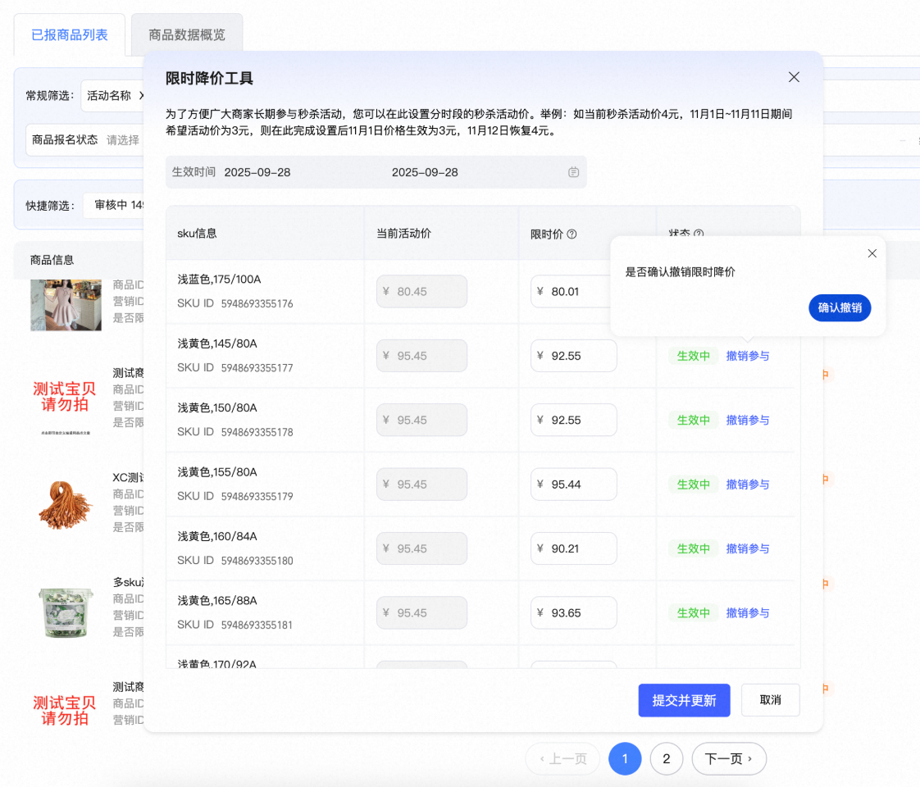The height and width of the screenshot is (787, 920).
Task: Click 浅黄色,160/84A sku name
Action: point(217,537)
